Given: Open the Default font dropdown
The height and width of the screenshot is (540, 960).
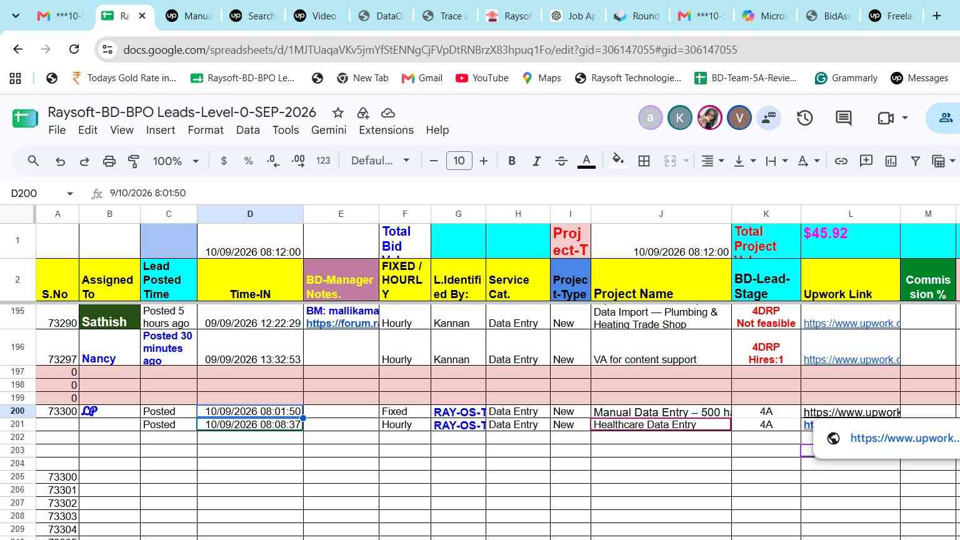Looking at the screenshot, I should (x=380, y=161).
